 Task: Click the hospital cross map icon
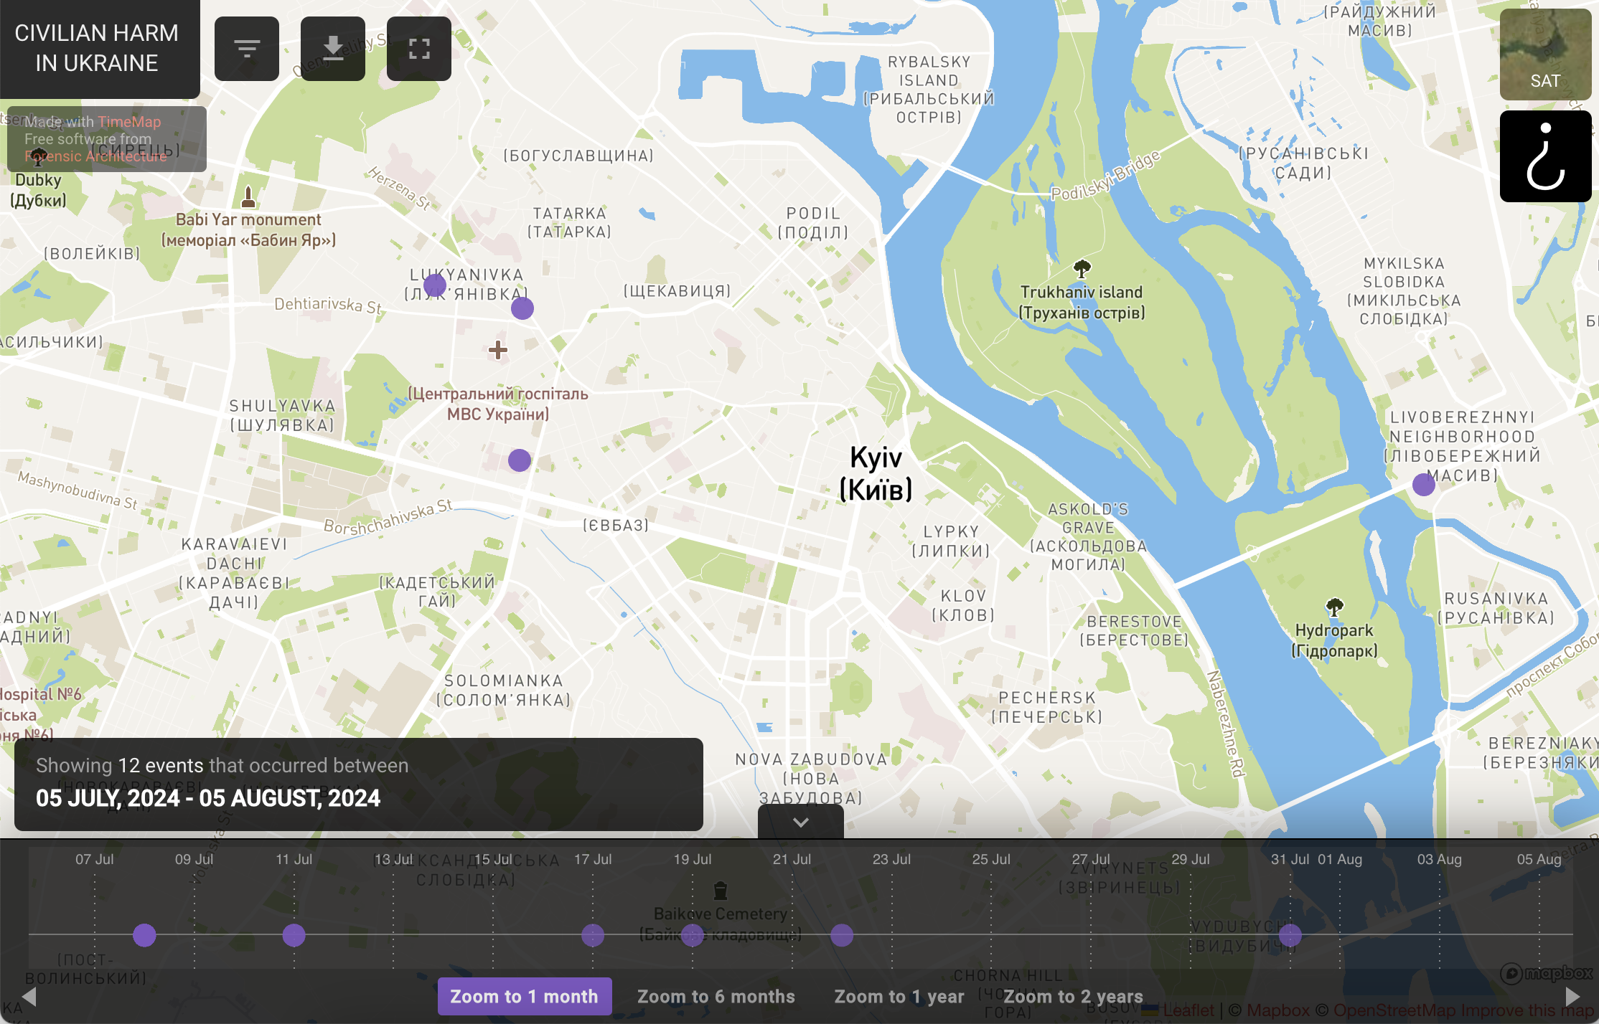click(498, 350)
